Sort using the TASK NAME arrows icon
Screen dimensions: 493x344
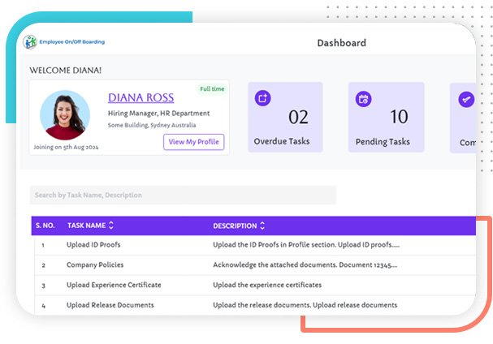click(x=111, y=226)
